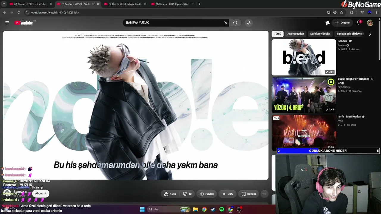
Task: Click the Oluştur create button
Action: pyautogui.click(x=342, y=23)
